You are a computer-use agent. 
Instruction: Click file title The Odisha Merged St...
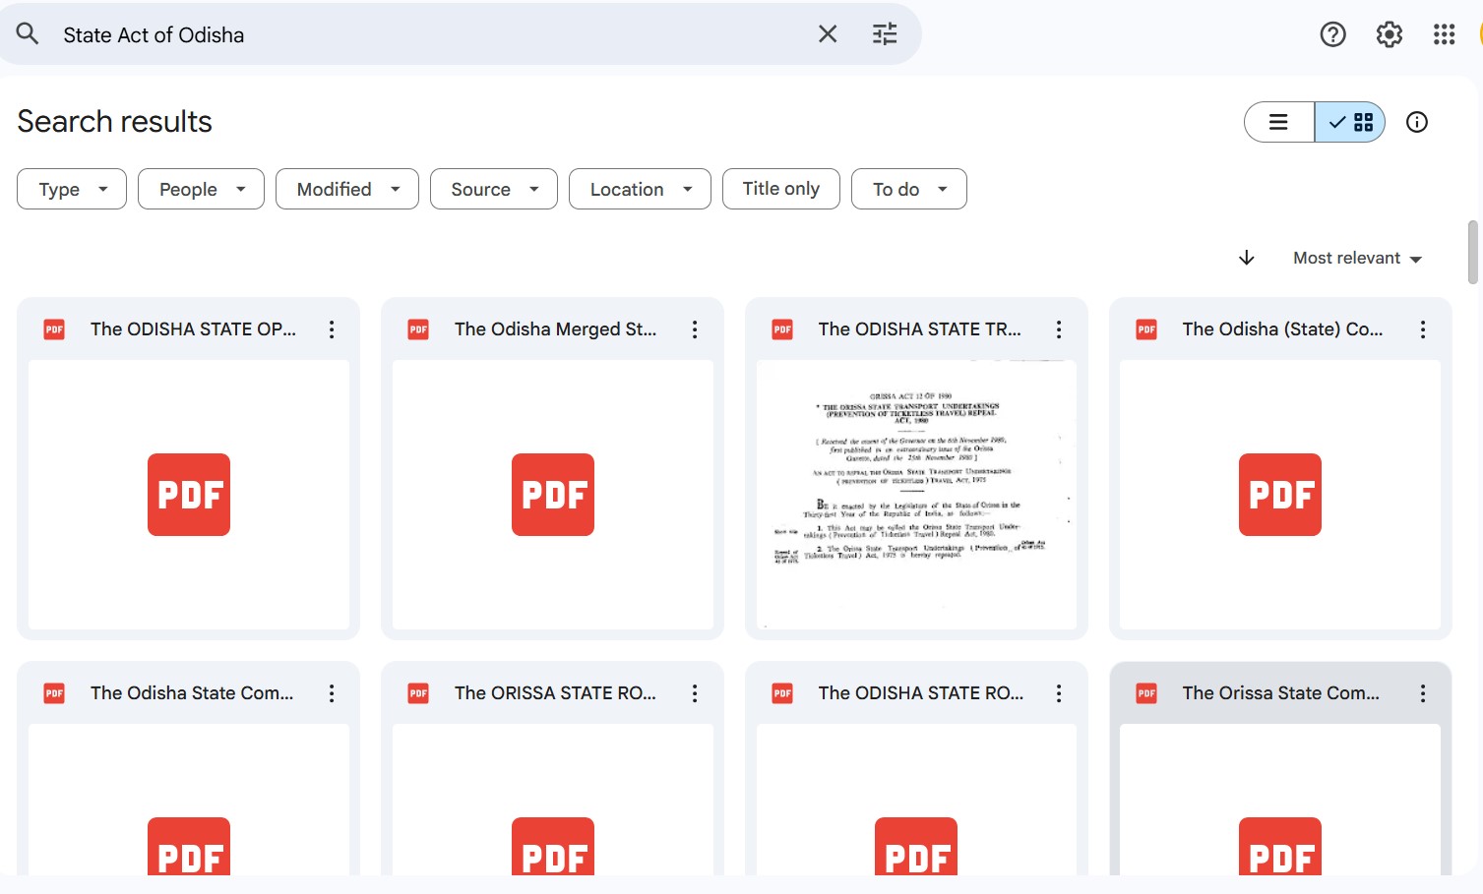tap(555, 329)
